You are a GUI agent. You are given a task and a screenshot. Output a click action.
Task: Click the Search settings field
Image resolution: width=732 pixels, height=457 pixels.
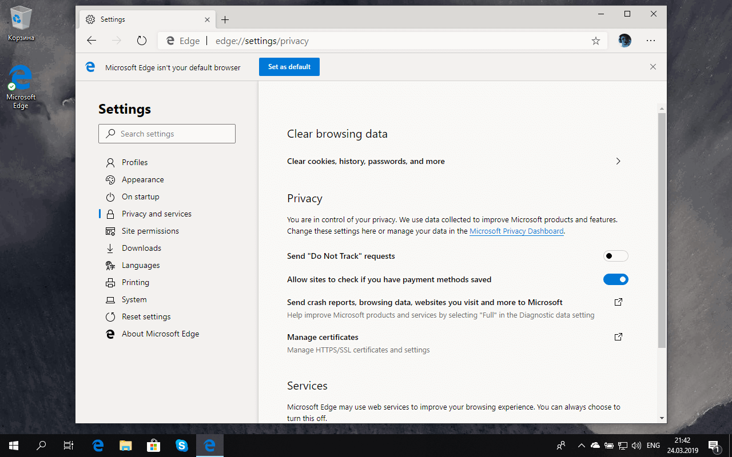point(167,134)
